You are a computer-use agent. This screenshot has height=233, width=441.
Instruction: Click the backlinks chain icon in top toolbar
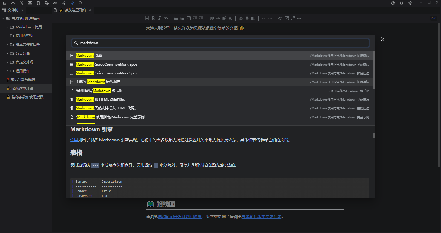point(55,3)
